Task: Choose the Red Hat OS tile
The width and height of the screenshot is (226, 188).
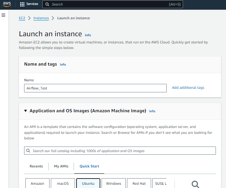Action: tap(139, 183)
